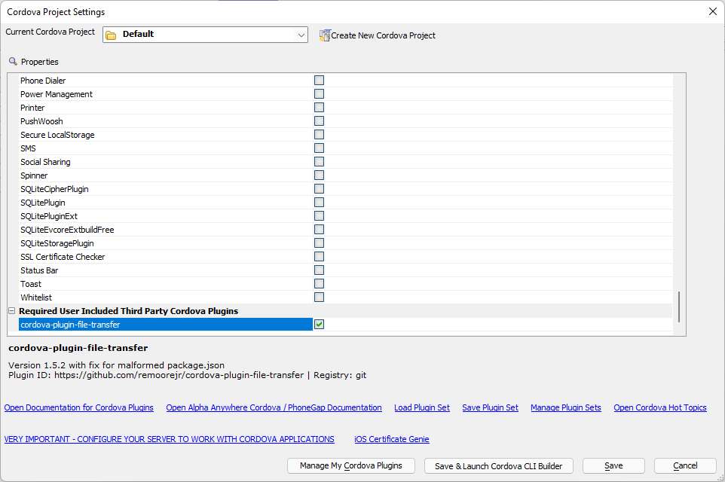The height and width of the screenshot is (482, 725).
Task: Open Documentation for Cordova Plugins link
Action: 78,407
